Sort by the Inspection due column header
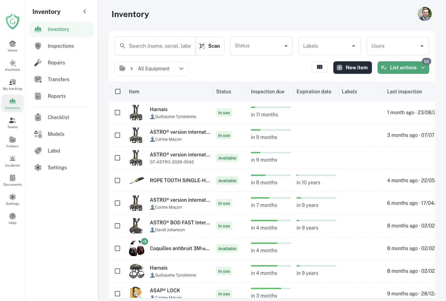 click(268, 92)
